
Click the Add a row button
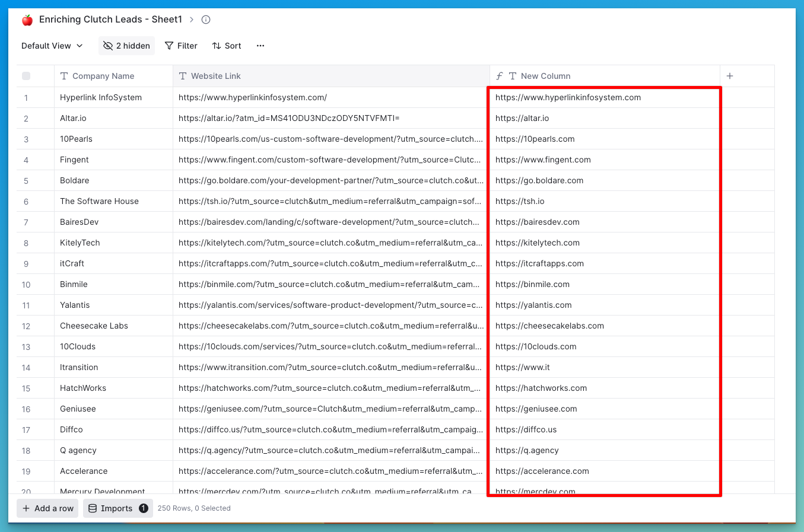pos(47,508)
